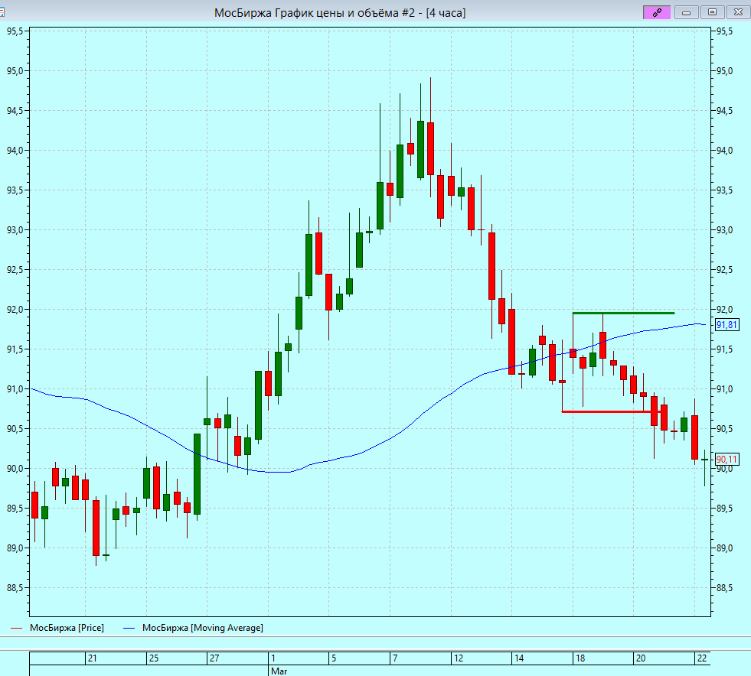
Task: Click the system menu icon in title bar
Action: click(x=2, y=12)
